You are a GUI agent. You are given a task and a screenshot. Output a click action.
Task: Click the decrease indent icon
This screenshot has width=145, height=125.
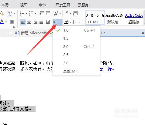(x=42, y=13)
